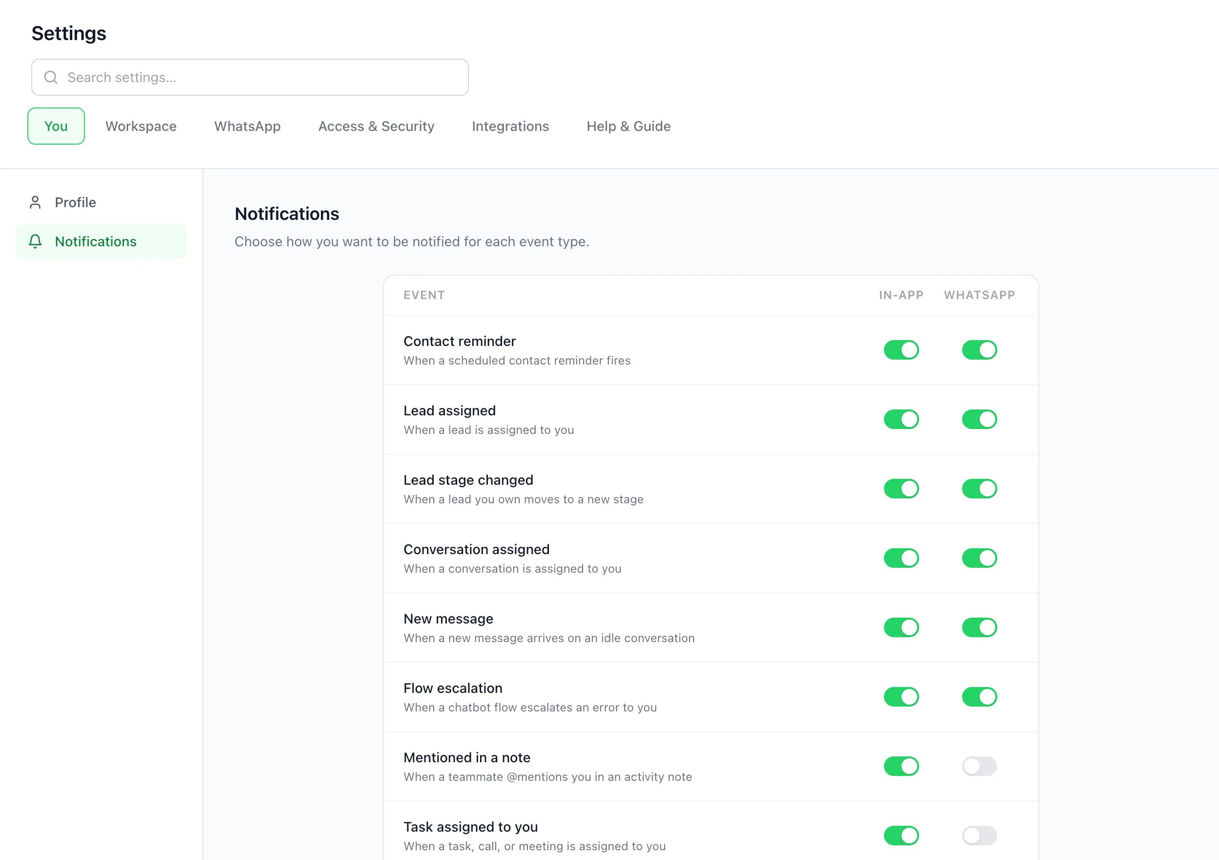Click the 'Contact reminder' event title
The height and width of the screenshot is (860, 1219).
[x=460, y=342]
